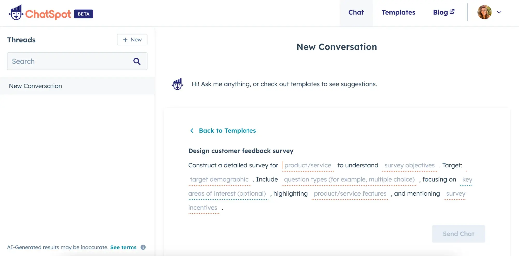The height and width of the screenshot is (256, 519).
Task: Click the product/service features placeholder field
Action: [x=350, y=194]
